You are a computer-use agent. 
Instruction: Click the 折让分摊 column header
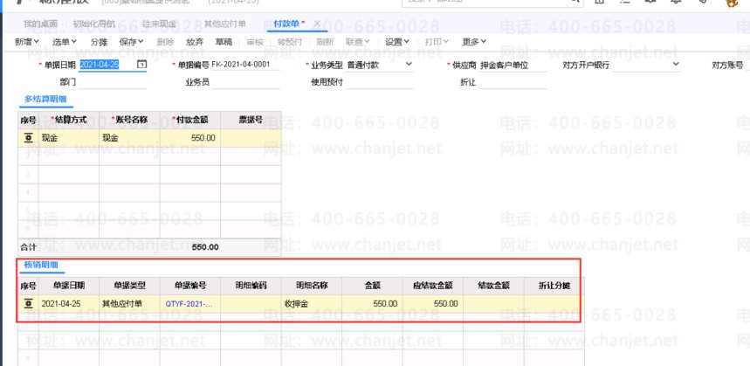pyautogui.click(x=554, y=286)
